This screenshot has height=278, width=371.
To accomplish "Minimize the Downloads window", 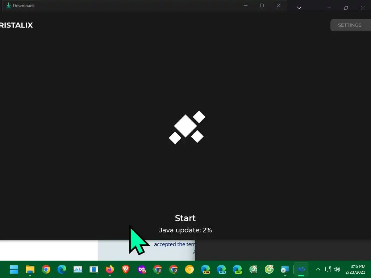I will coord(246,5).
